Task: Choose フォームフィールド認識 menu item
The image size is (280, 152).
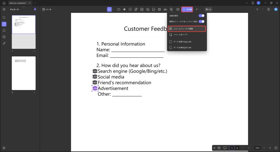Action: point(187,28)
